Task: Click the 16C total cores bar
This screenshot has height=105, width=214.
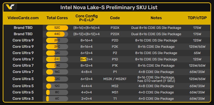Action: [57, 72]
